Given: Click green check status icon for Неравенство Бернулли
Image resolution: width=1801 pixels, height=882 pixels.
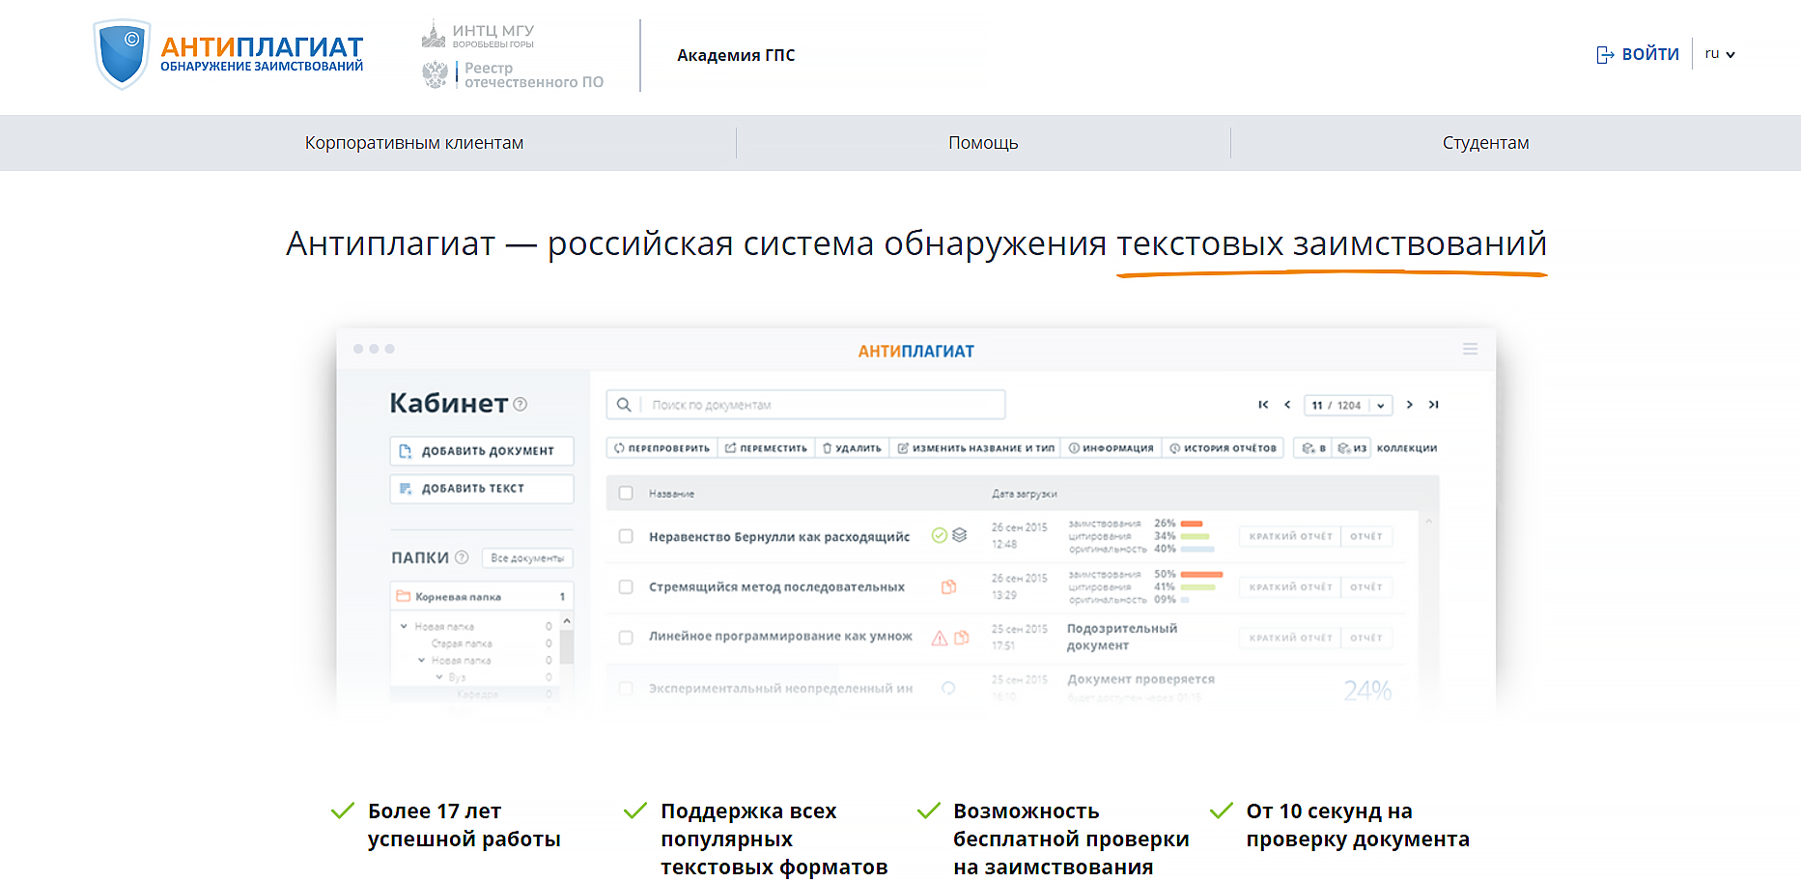Looking at the screenshot, I should pos(939,535).
